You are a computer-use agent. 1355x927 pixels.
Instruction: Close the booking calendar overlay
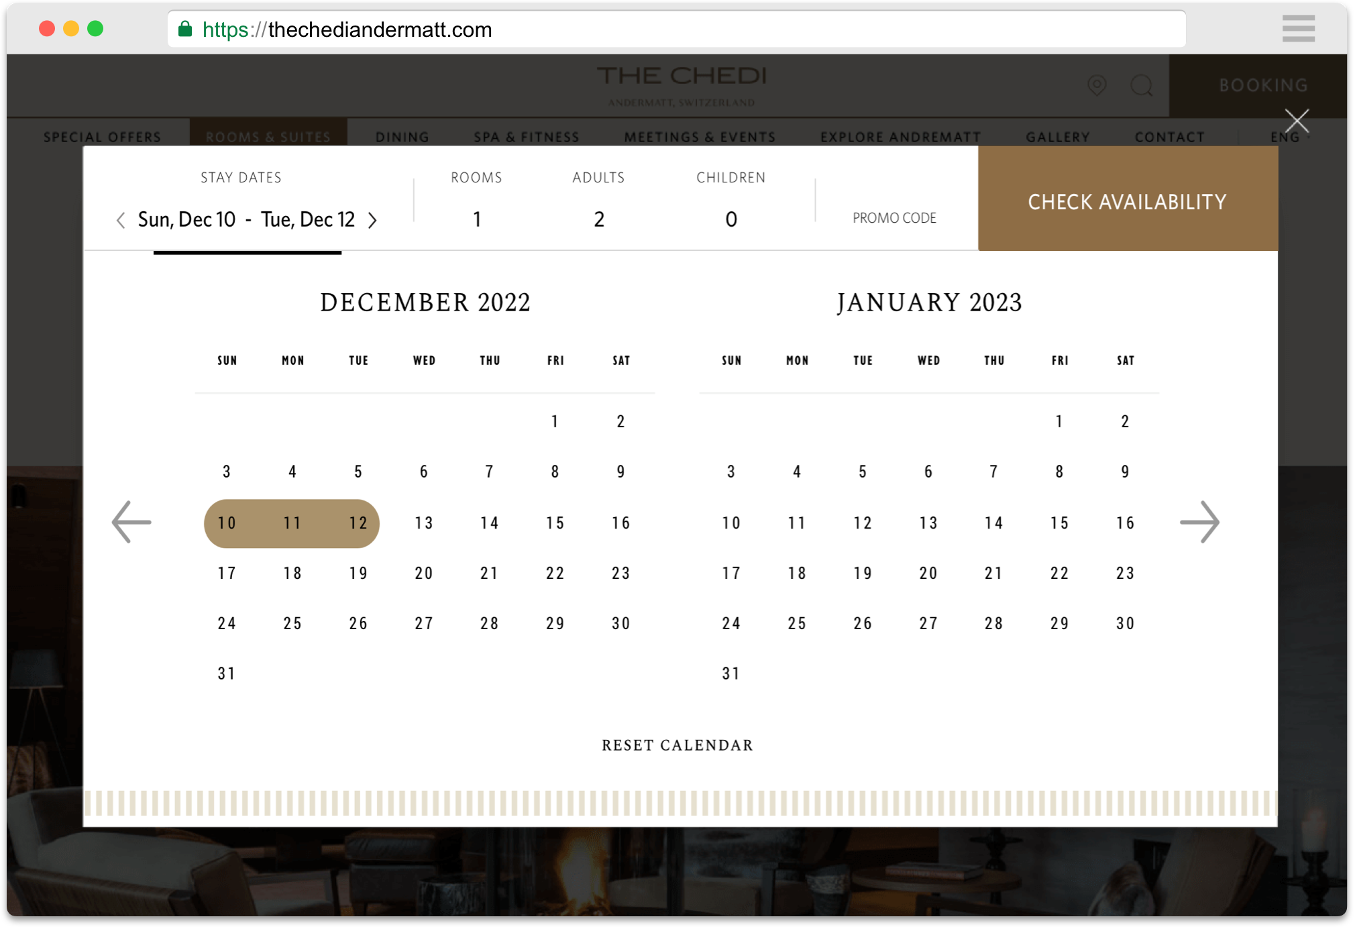pyautogui.click(x=1297, y=121)
